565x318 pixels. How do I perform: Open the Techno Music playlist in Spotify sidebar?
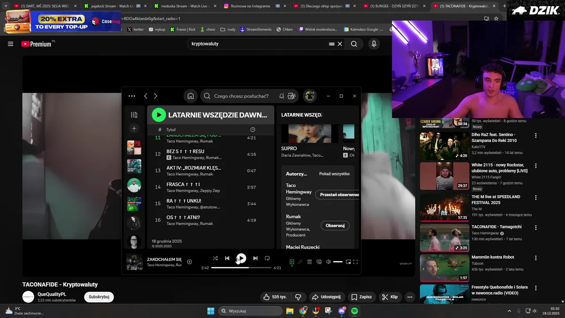[134, 167]
